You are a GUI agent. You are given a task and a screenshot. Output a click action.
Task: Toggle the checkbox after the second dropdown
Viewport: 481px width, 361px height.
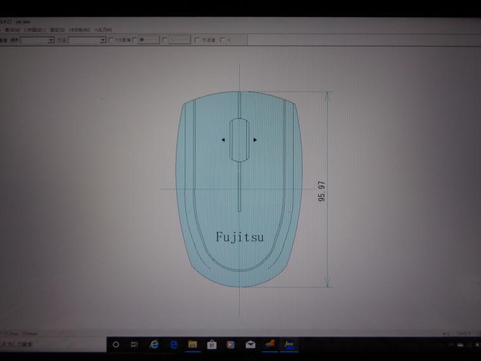point(111,40)
